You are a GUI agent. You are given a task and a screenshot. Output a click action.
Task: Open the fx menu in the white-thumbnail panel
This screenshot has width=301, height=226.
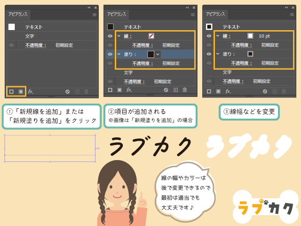(x=31, y=92)
